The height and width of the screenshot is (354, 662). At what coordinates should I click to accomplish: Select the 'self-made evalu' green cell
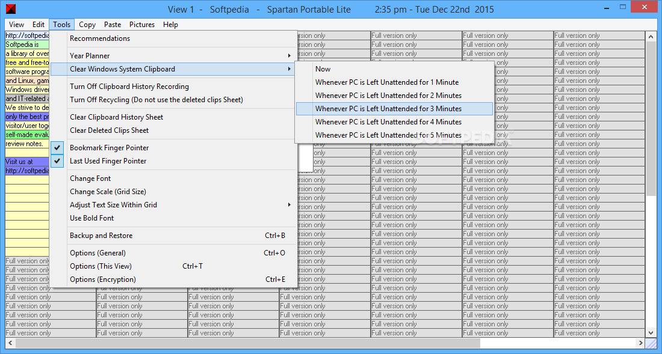click(27, 135)
